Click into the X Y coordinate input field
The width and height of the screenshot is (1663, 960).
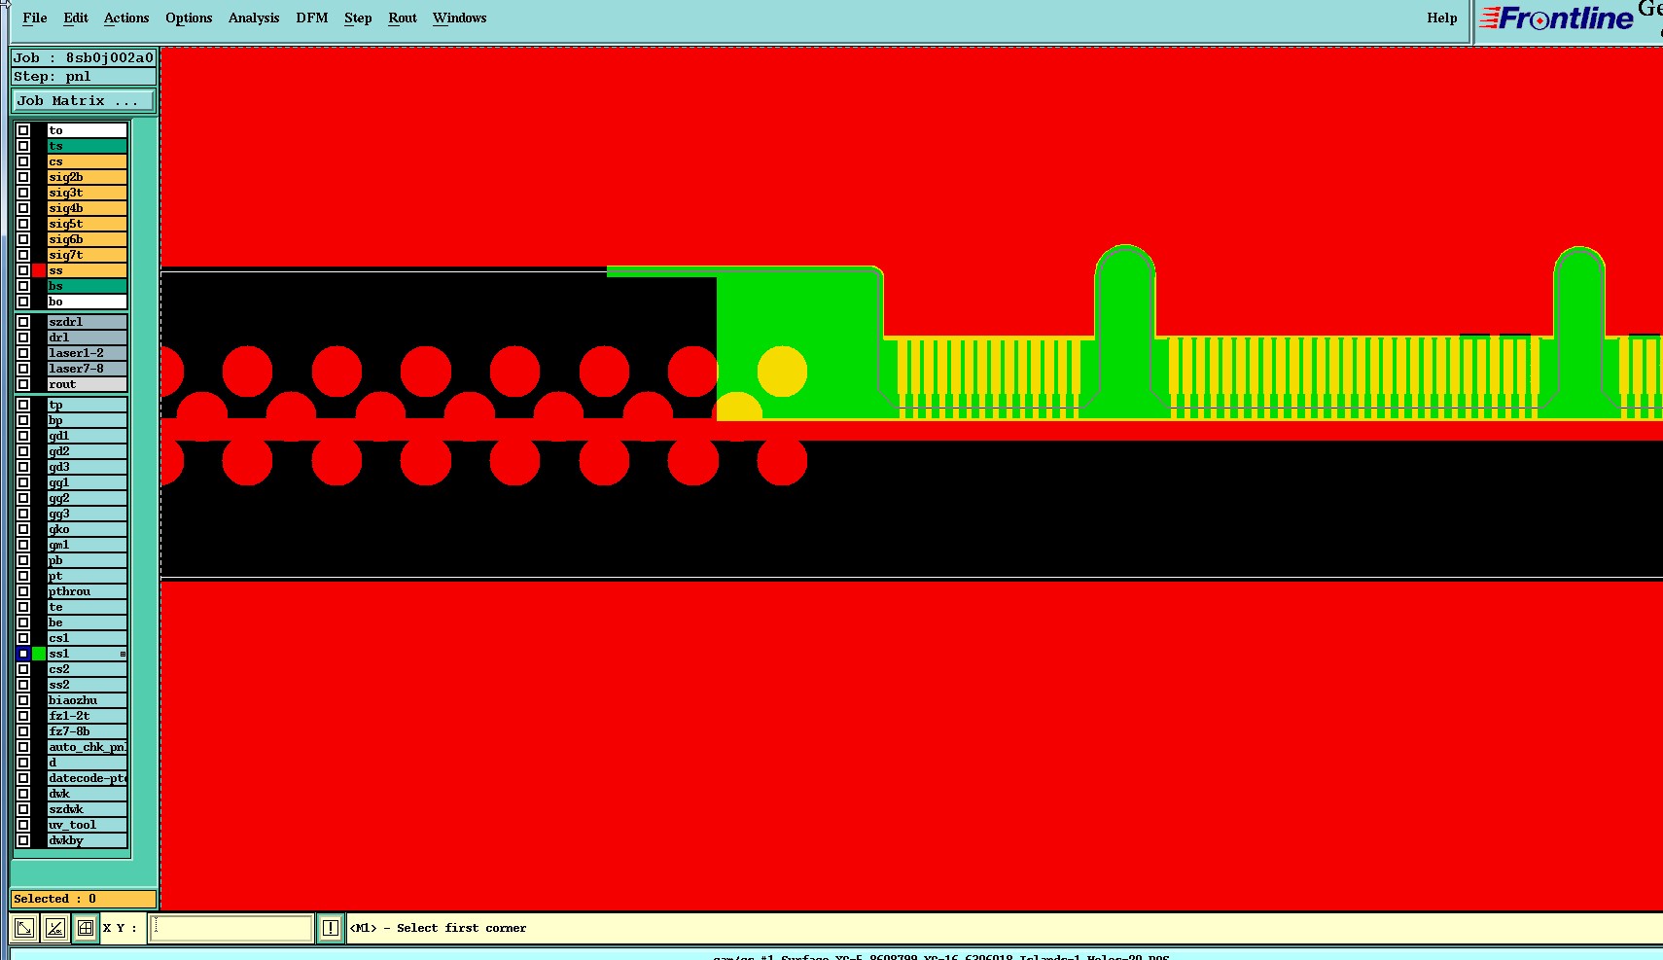tap(230, 928)
